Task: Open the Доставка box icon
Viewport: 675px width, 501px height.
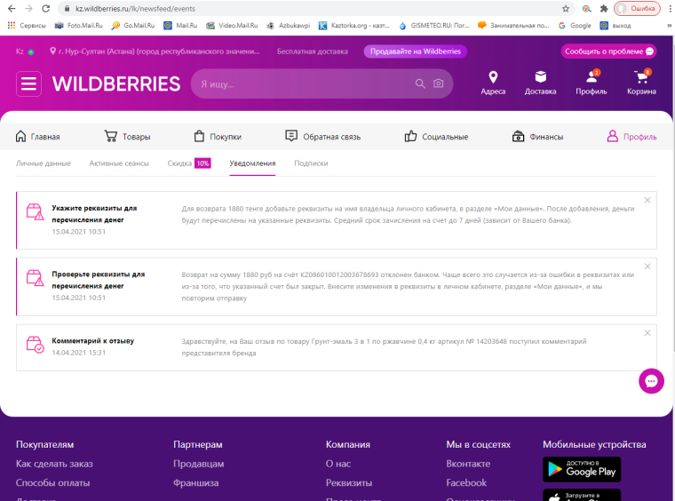Action: point(540,77)
